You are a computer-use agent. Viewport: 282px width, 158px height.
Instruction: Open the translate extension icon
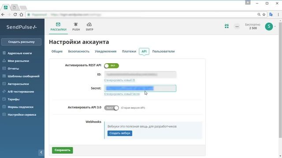(271, 14)
